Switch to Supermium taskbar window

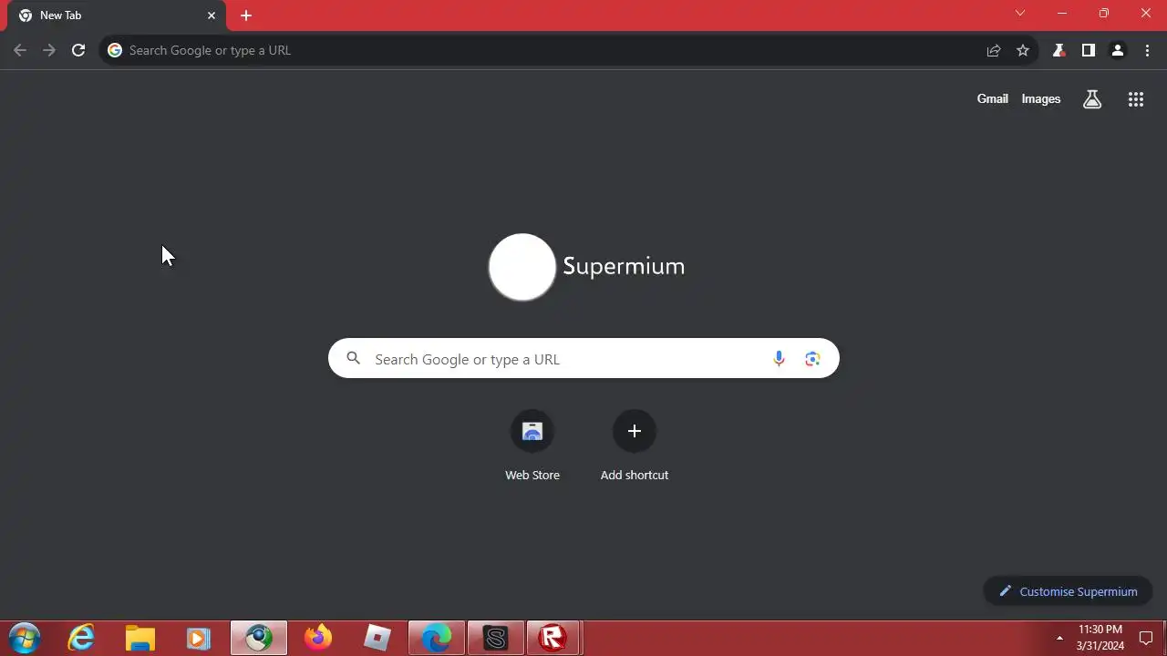tap(259, 638)
